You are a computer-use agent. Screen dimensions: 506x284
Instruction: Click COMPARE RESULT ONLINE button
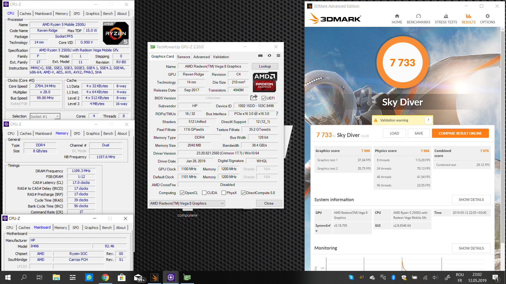point(460,133)
